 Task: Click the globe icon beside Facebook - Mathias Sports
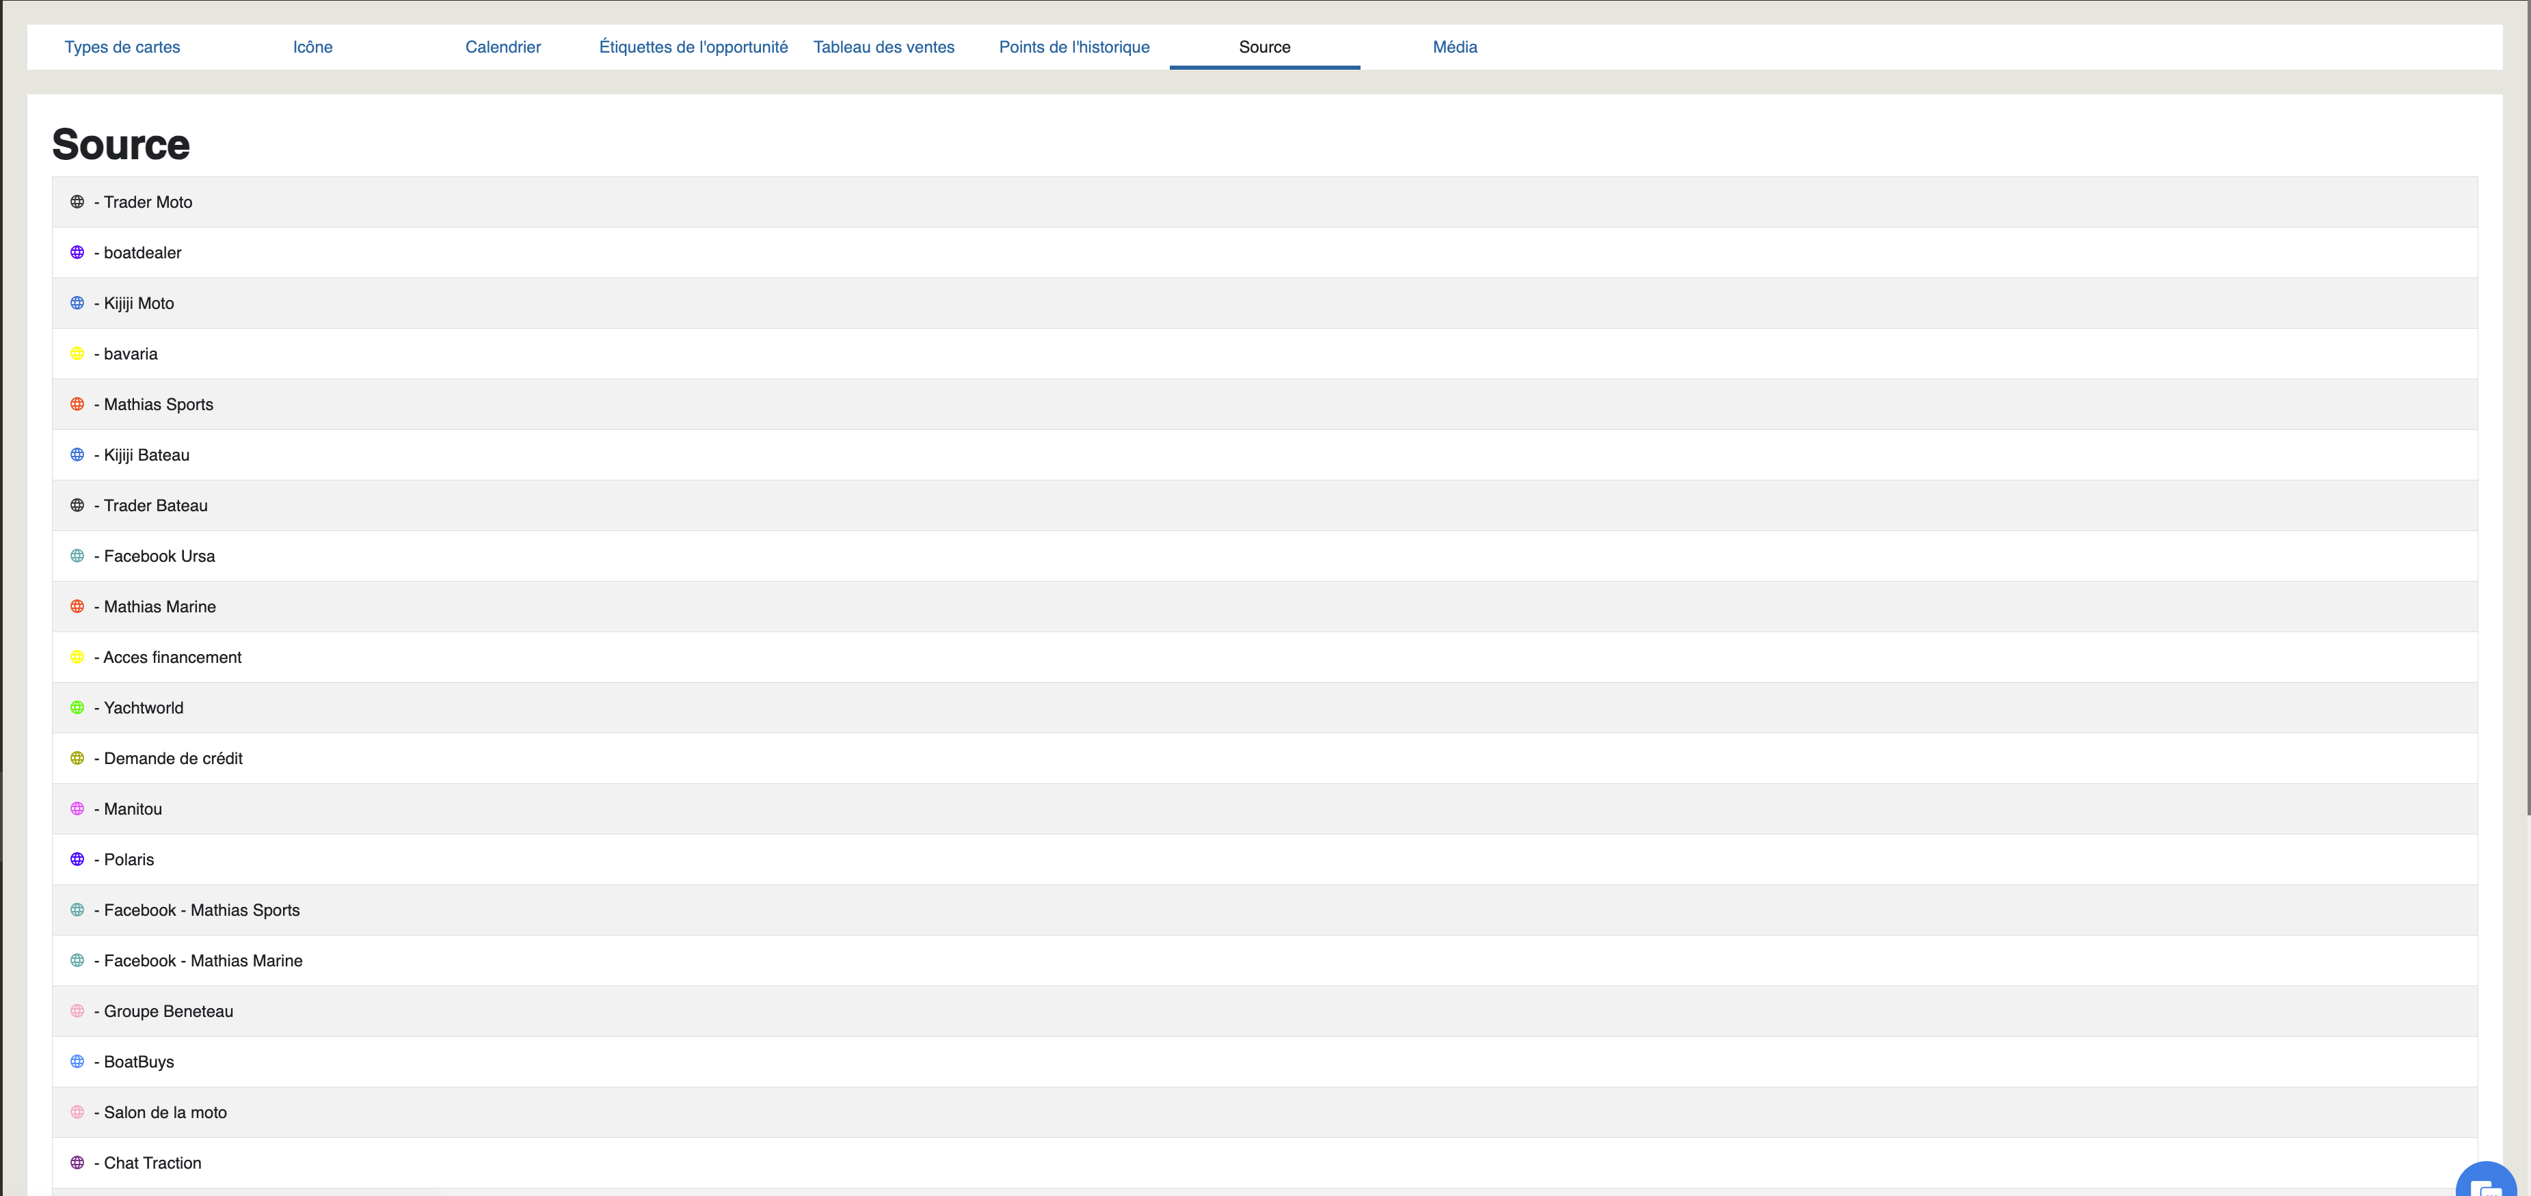pos(77,909)
